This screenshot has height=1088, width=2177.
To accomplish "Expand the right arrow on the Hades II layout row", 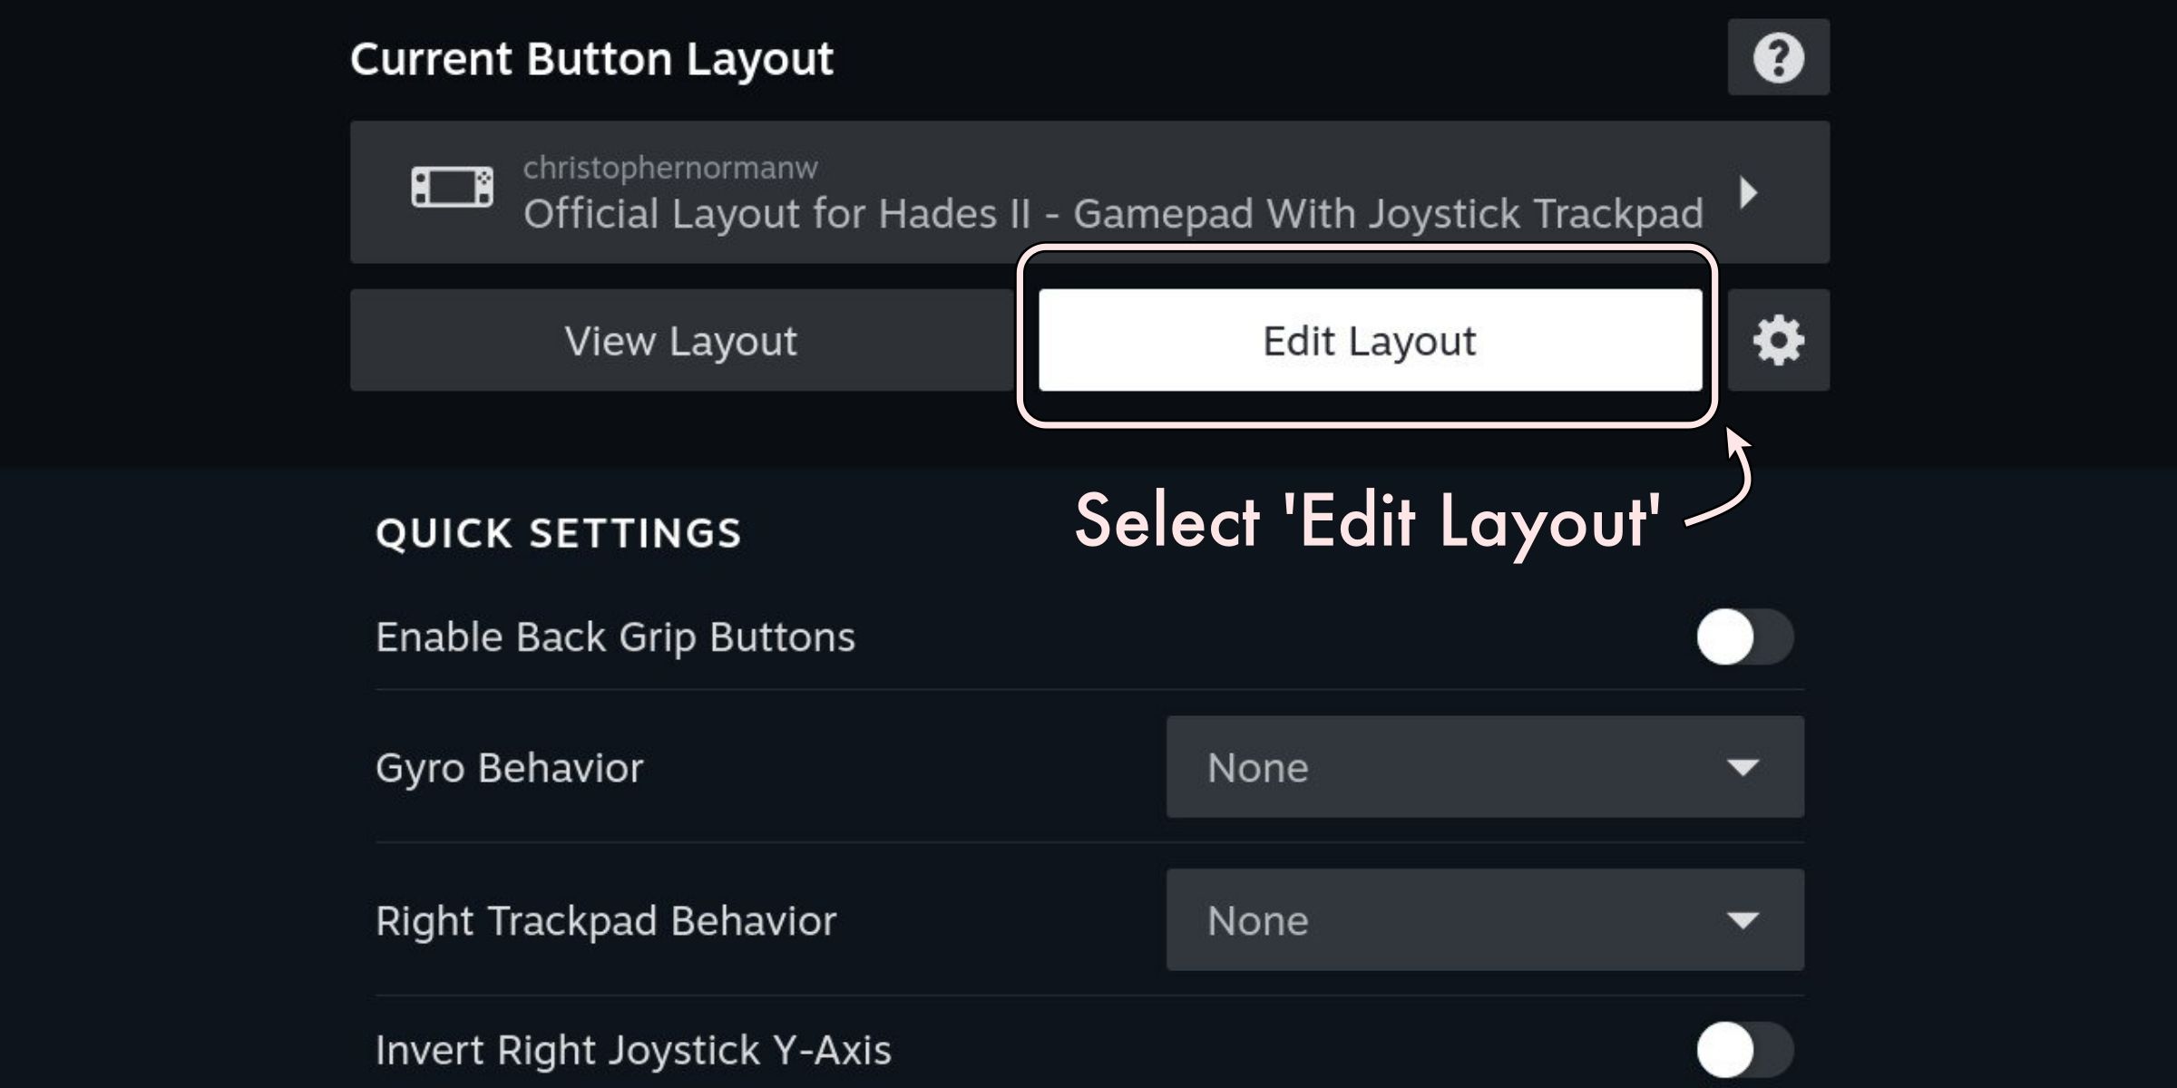I will point(1749,192).
